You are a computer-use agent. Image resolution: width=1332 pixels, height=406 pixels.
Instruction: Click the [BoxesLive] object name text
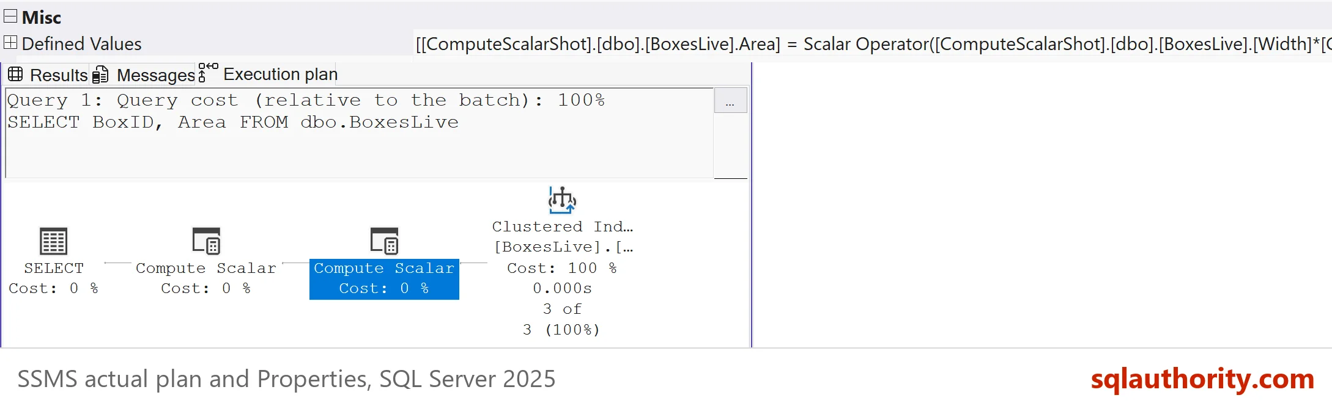tap(563, 247)
